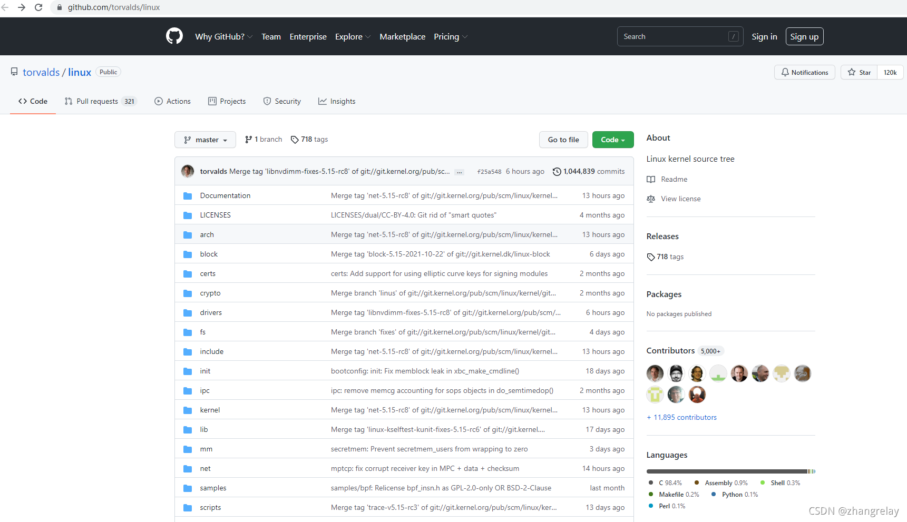
Task: Expand the Pricing menu
Action: tap(451, 36)
